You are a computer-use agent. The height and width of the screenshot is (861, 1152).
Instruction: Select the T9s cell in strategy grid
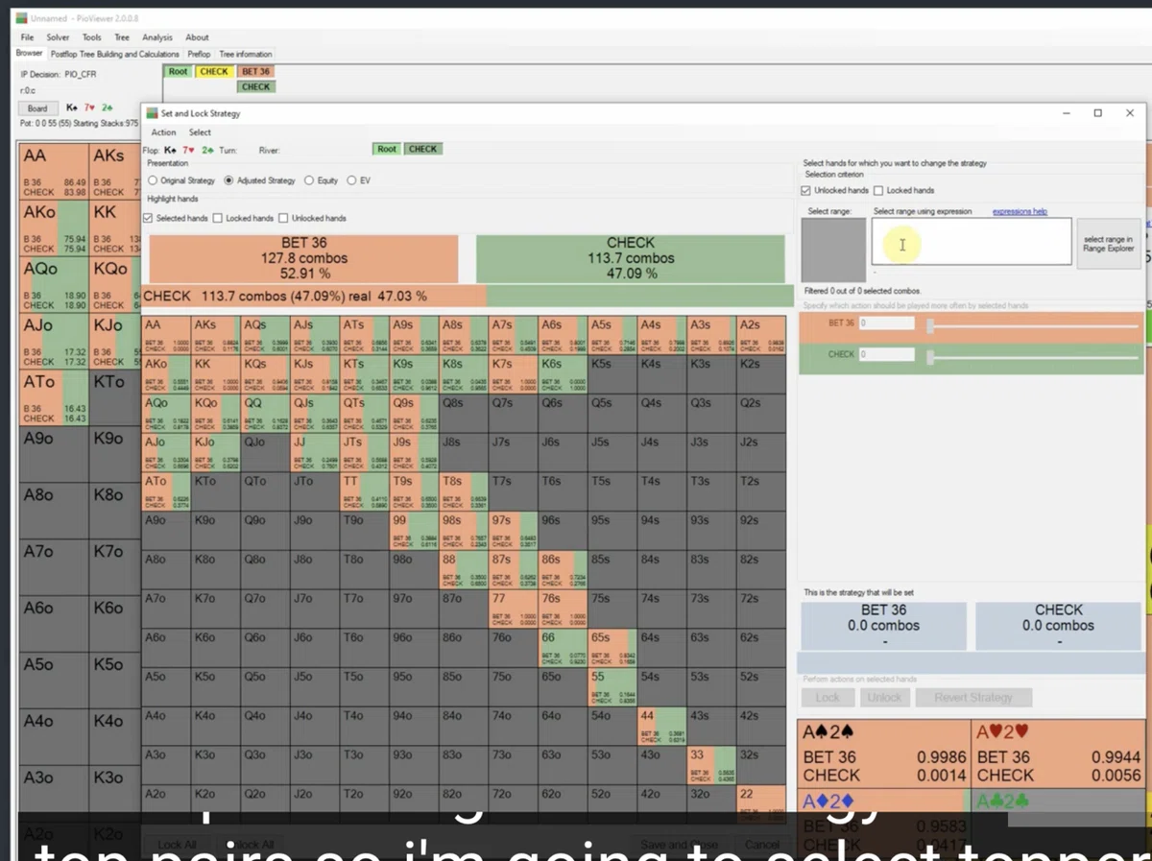pyautogui.click(x=414, y=491)
